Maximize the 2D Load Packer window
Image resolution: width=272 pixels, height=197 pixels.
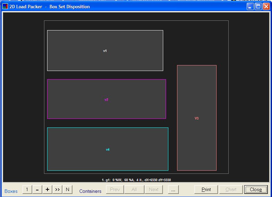point(258,7)
